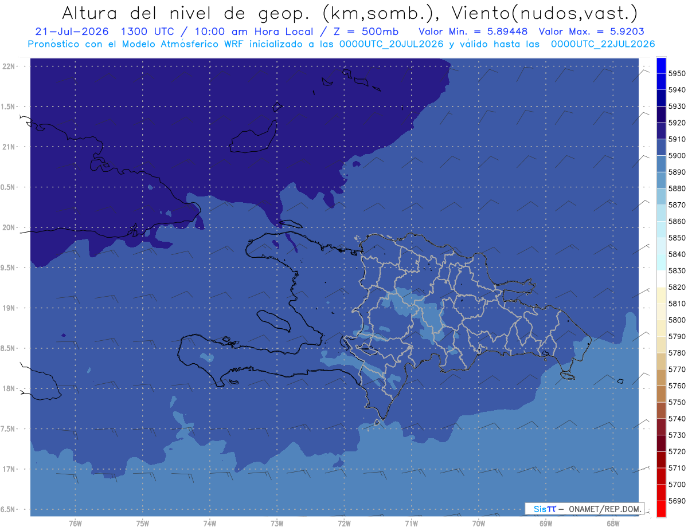Click the '5930' colorbar label
Image resolution: width=688 pixels, height=531 pixels.
(677, 107)
